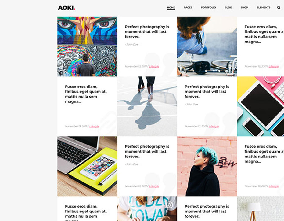Expand the Portfolio menu
The image size is (284, 221).
point(208,7)
